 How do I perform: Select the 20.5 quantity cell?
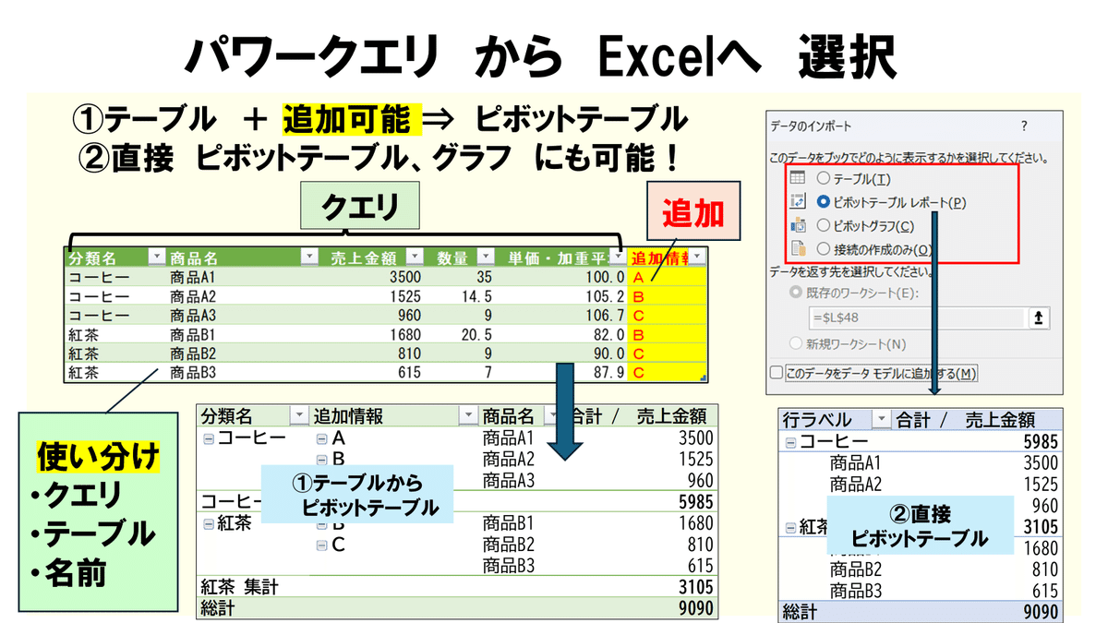click(x=476, y=334)
